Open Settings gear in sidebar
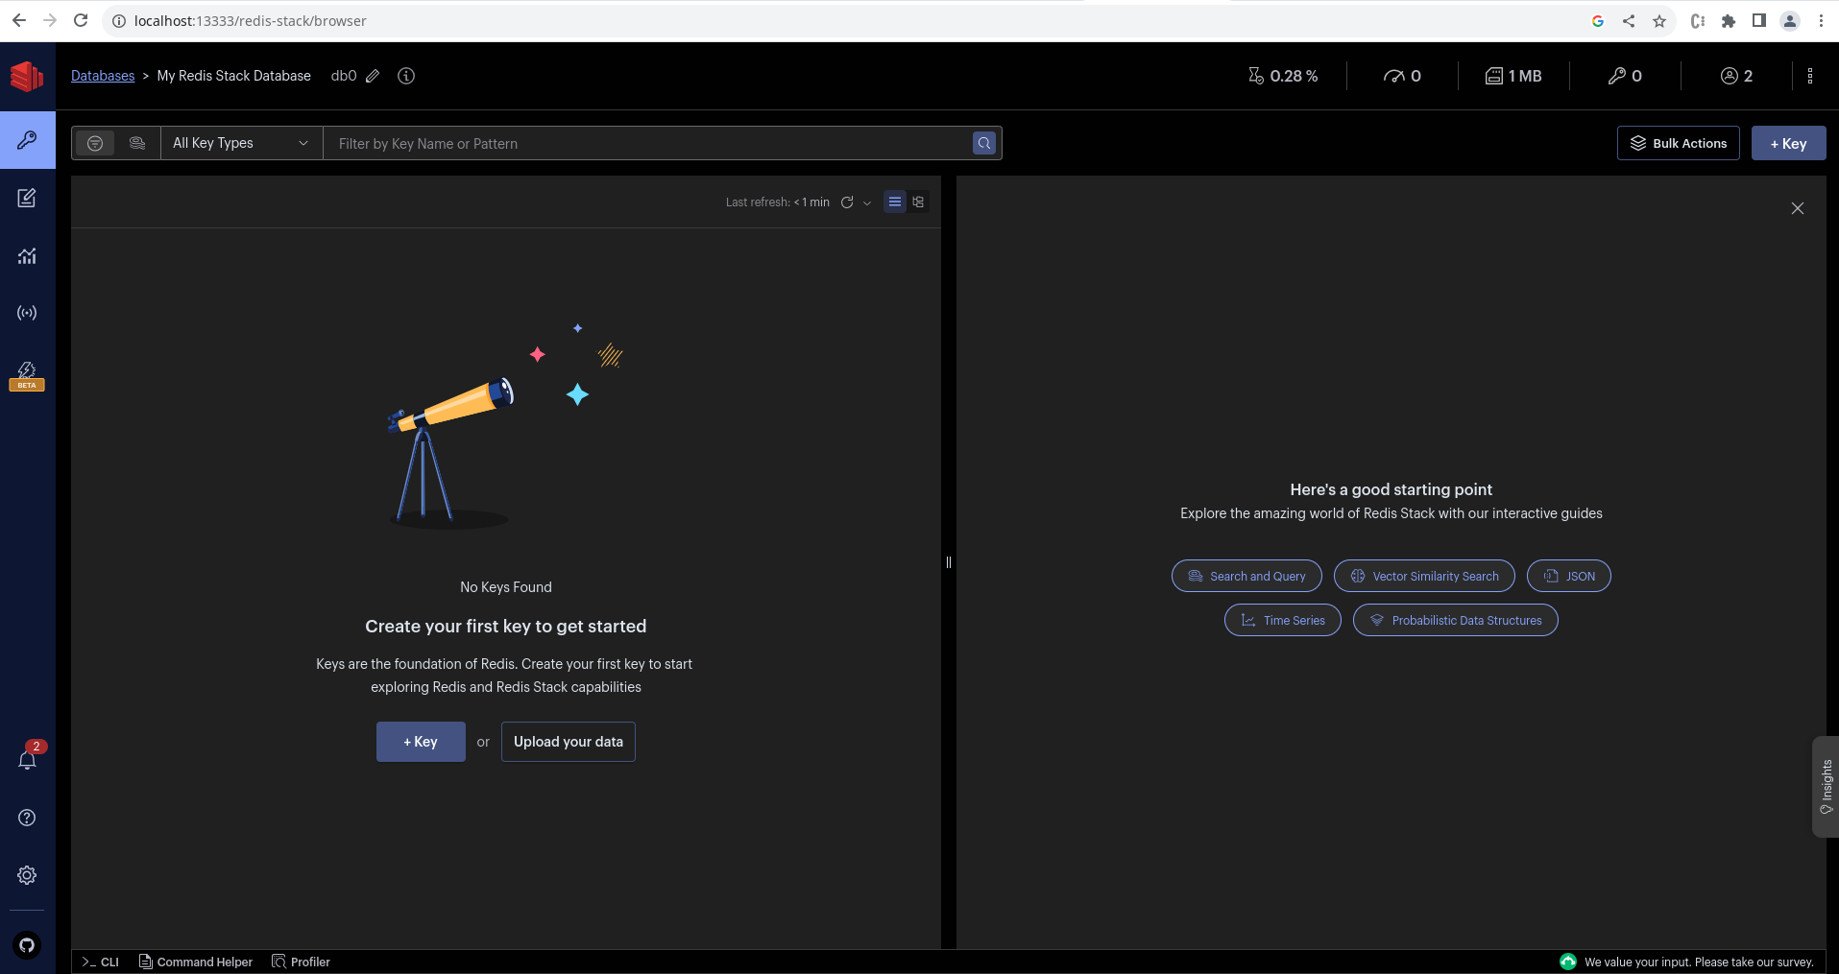This screenshot has width=1839, height=974. pos(27,875)
